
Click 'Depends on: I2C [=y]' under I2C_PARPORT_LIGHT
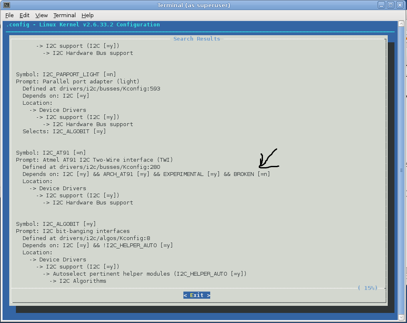(56, 96)
